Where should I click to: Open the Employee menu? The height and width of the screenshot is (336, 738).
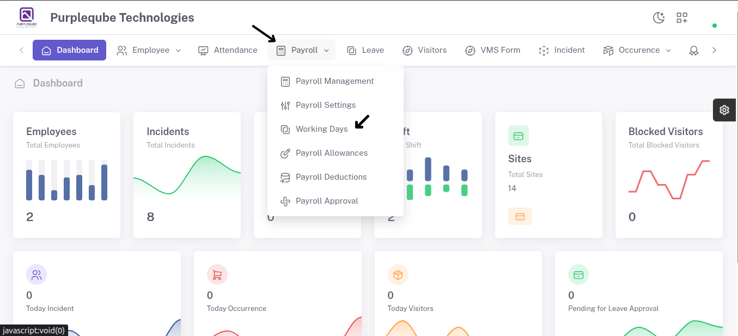(x=149, y=50)
